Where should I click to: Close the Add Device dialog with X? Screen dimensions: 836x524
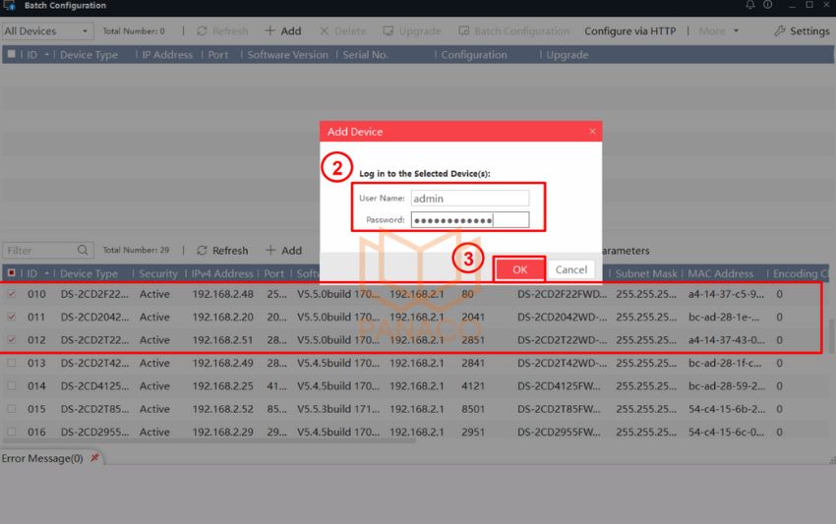click(x=592, y=131)
